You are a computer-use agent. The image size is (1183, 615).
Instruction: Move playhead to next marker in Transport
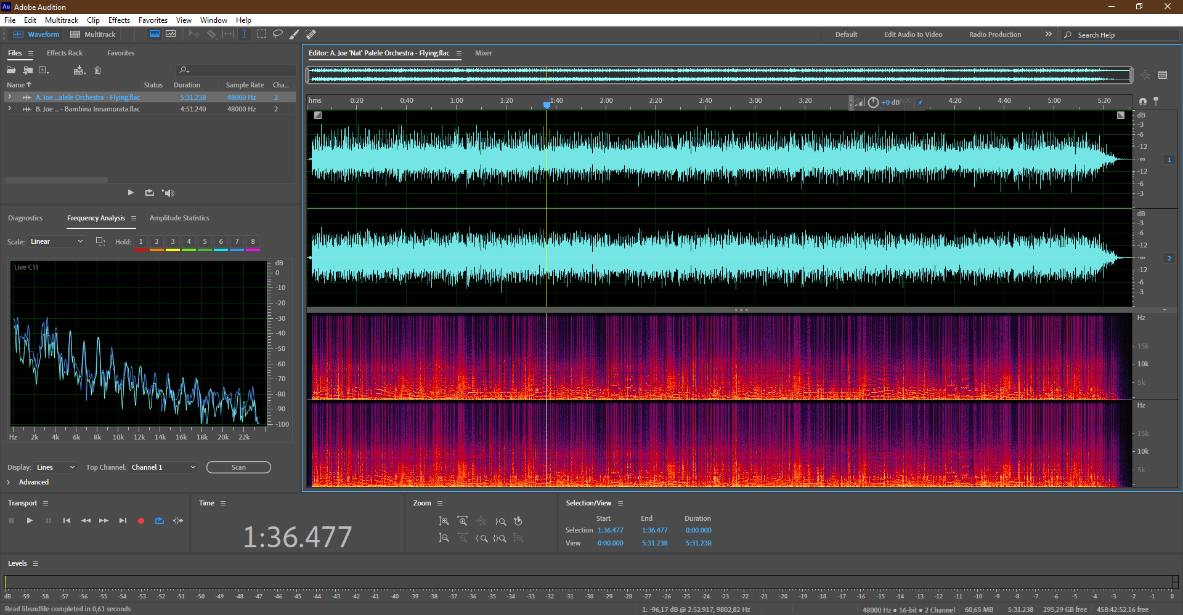tap(123, 521)
